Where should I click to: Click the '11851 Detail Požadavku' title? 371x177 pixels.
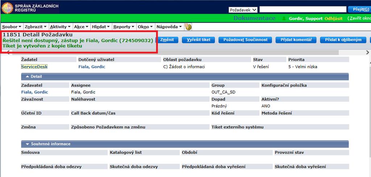(x=38, y=35)
